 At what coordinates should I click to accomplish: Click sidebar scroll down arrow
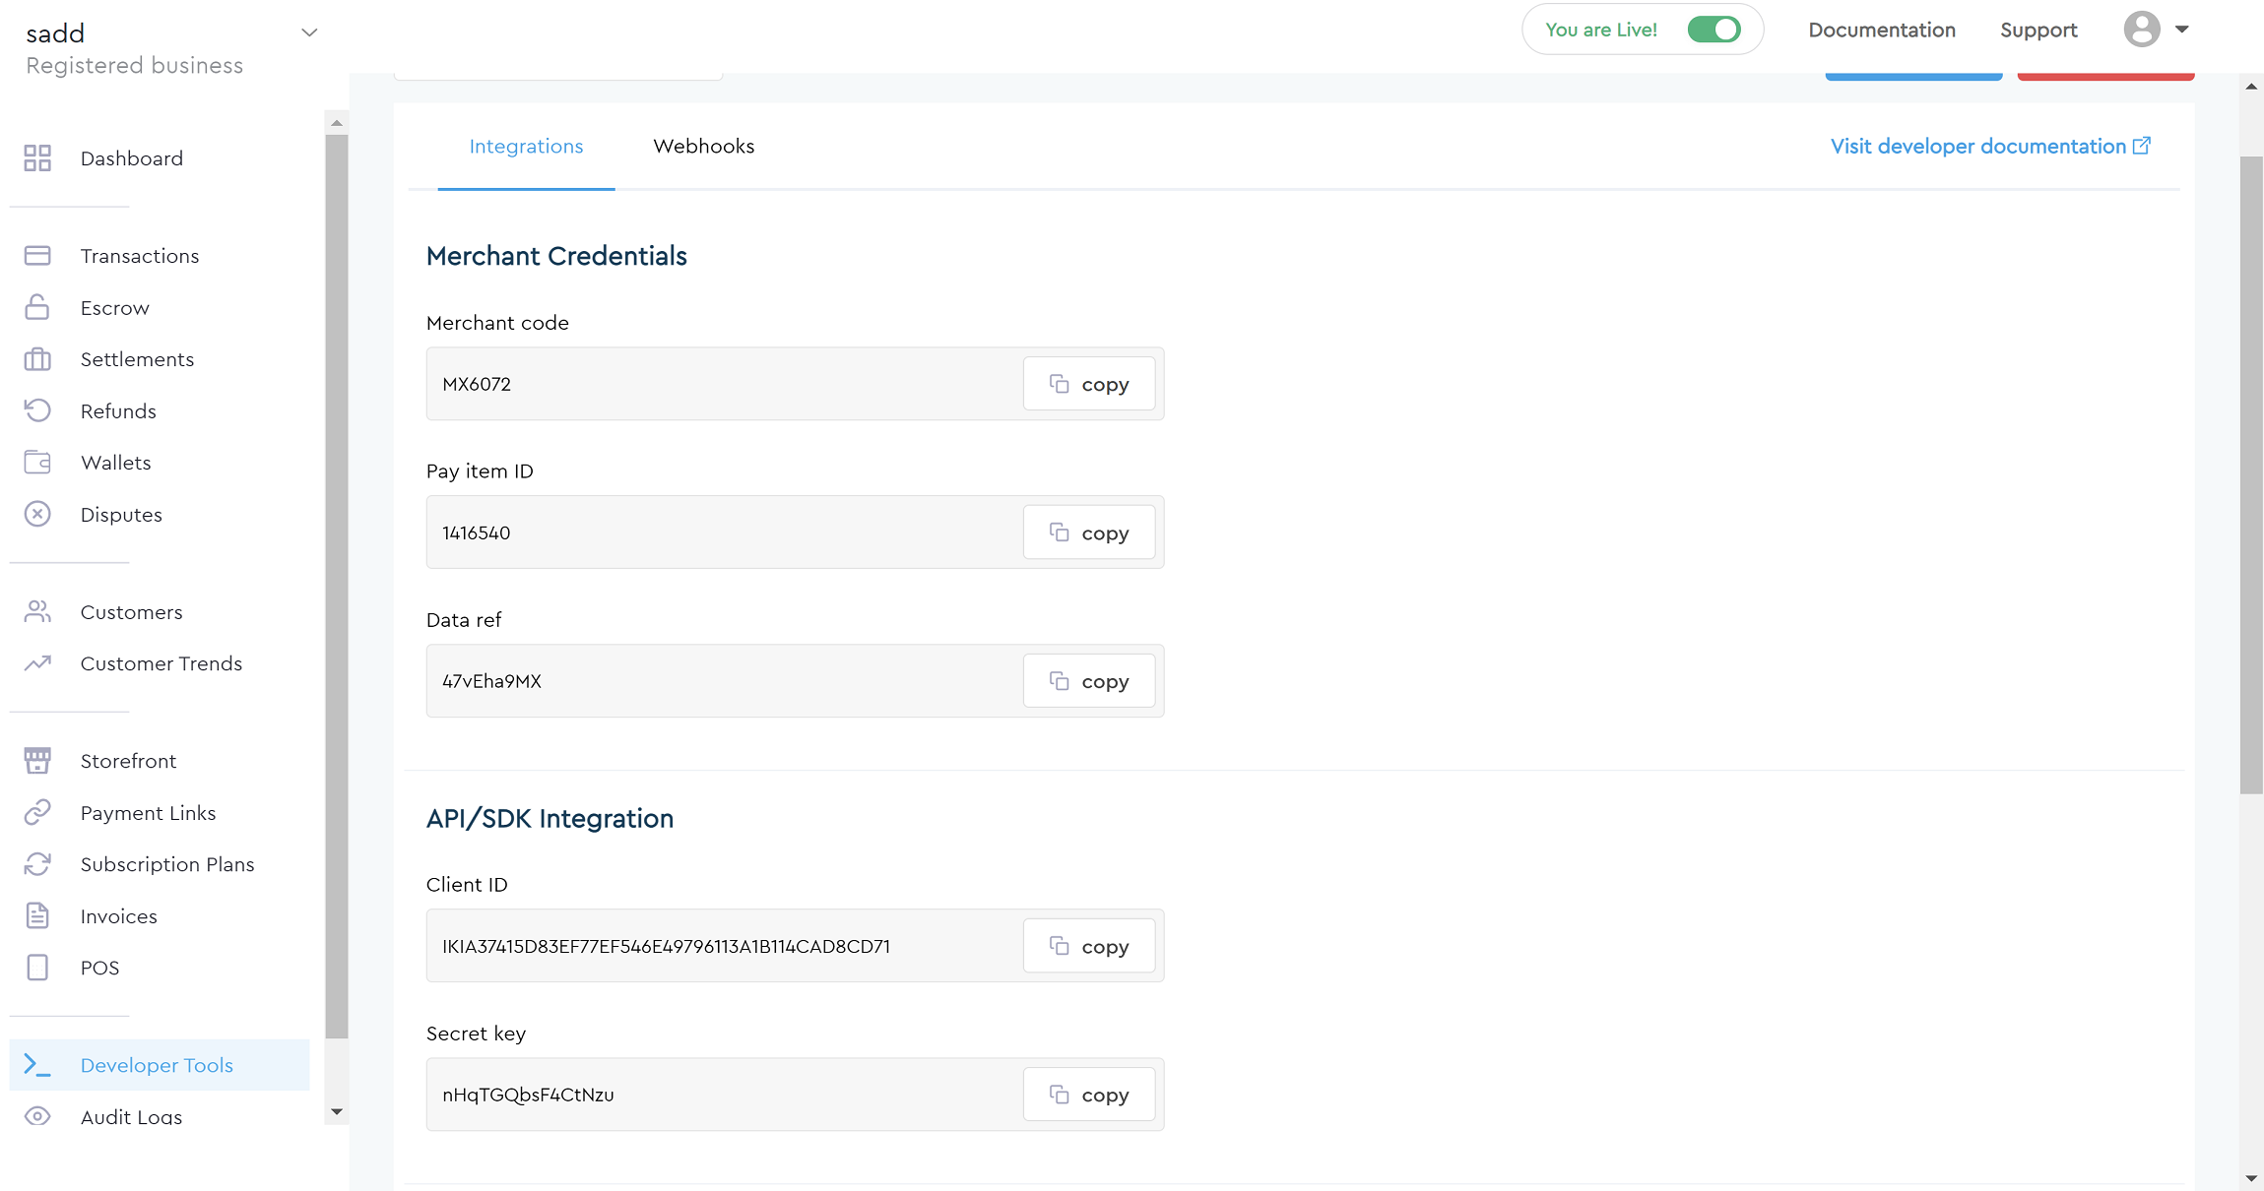point(337,1112)
